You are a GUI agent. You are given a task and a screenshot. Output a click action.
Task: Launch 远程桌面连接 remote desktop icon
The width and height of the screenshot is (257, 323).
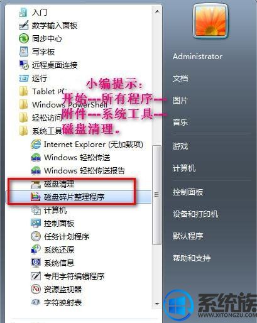tap(24, 65)
